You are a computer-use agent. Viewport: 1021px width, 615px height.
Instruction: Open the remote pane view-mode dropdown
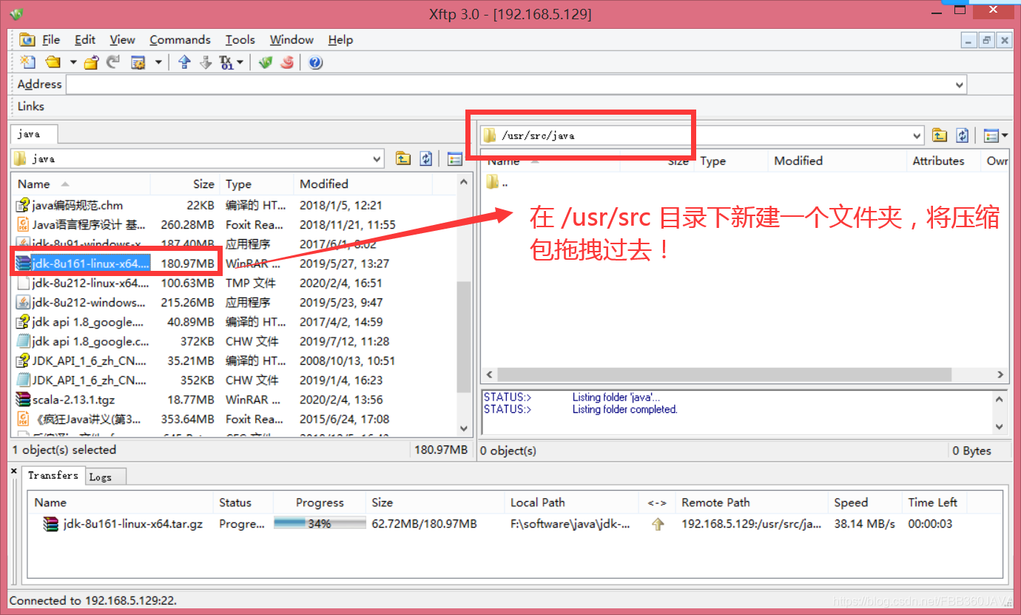click(997, 135)
